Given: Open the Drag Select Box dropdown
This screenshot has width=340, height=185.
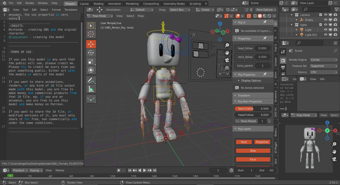Looking at the screenshot, I should (x=179, y=10).
